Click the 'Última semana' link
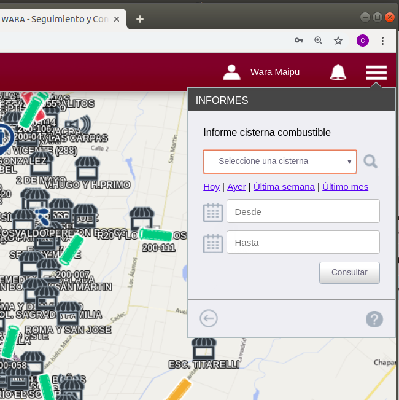 284,187
